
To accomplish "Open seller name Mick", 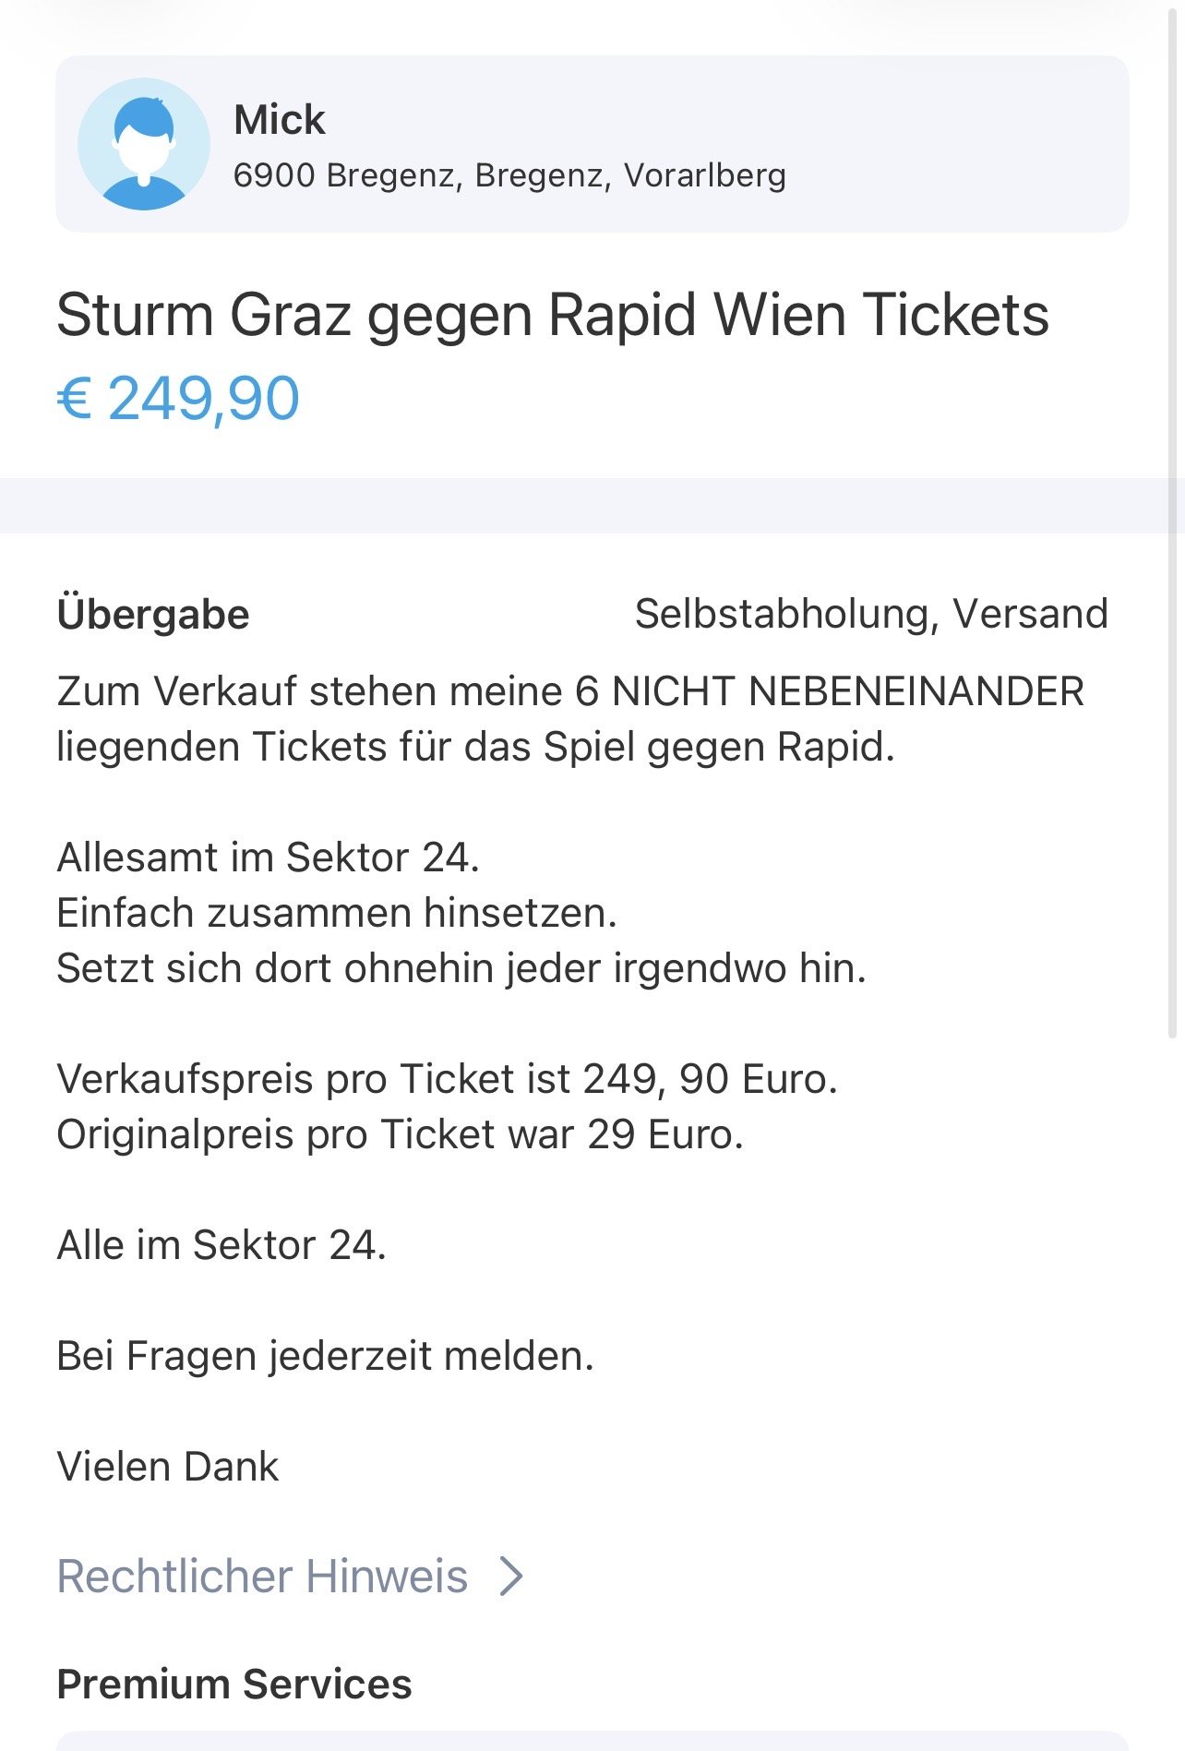I will pos(279,120).
